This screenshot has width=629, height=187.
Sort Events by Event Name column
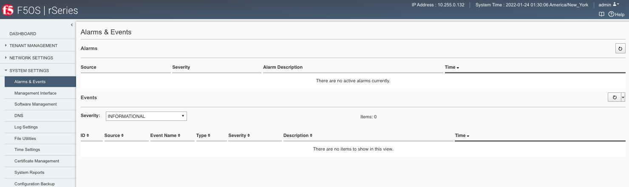(165, 136)
